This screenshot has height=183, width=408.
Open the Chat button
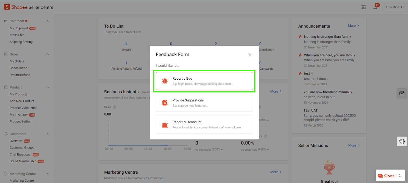click(386, 176)
